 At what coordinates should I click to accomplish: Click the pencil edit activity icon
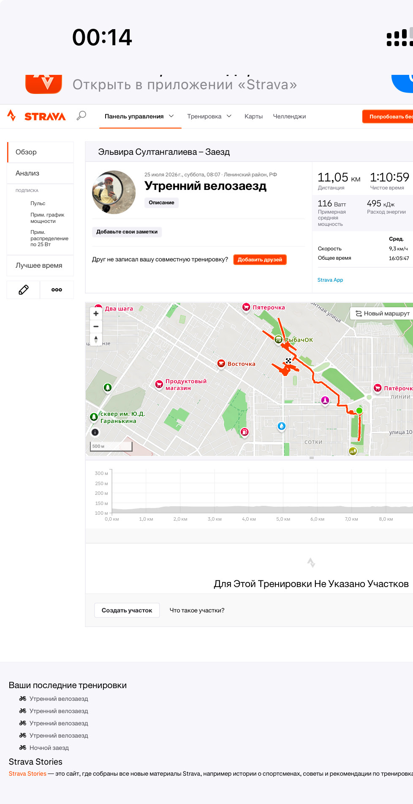24,290
